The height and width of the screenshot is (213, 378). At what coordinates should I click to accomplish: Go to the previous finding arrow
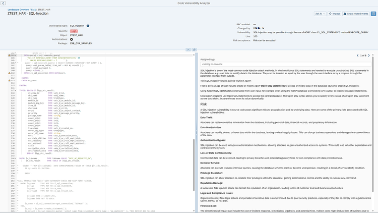[357, 56]
